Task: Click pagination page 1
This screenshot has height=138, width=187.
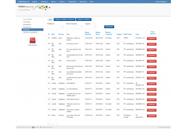Action: click(49, 125)
